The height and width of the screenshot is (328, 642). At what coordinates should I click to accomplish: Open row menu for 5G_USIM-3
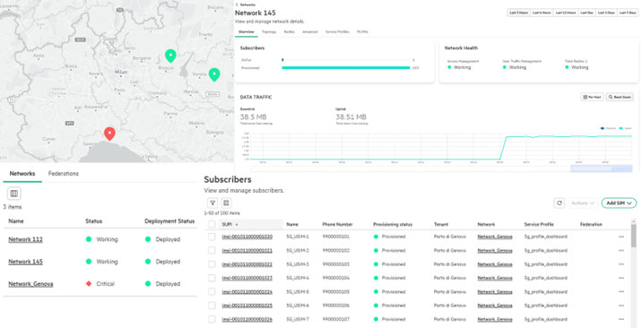pyautogui.click(x=621, y=264)
